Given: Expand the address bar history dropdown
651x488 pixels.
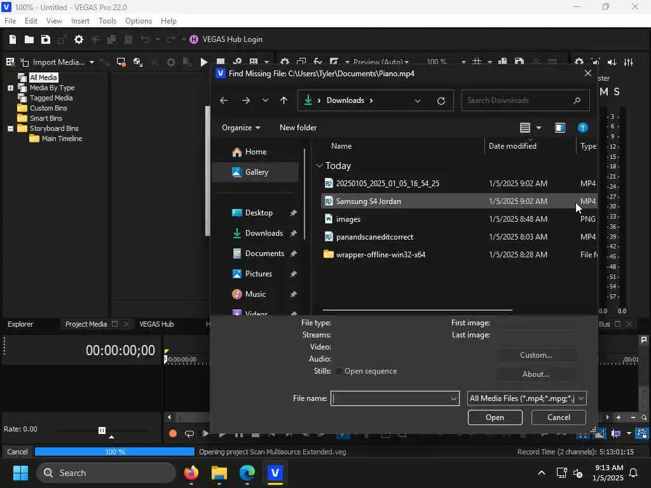Looking at the screenshot, I should click(418, 101).
